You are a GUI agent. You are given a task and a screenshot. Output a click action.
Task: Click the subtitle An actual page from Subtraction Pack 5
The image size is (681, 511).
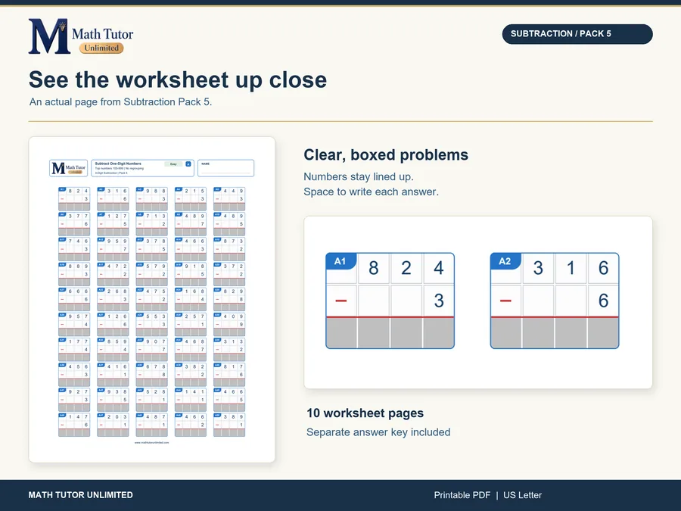coord(121,101)
